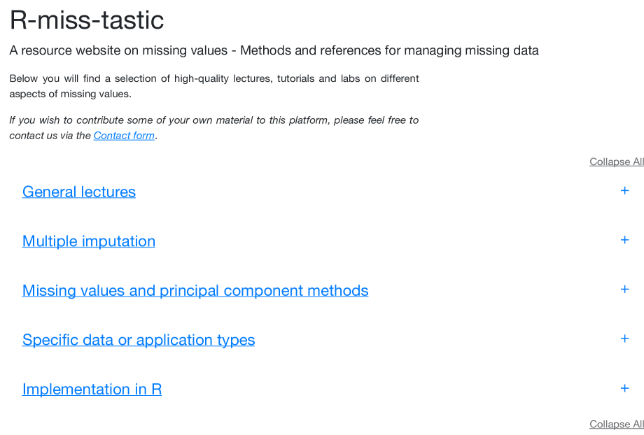The width and height of the screenshot is (644, 435).
Task: Click the italic text 'contact us via the'
Action: [50, 136]
